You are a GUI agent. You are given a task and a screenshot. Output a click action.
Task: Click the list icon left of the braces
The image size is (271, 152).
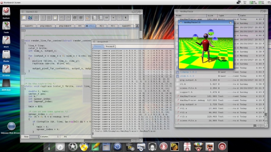pyautogui.click(x=100, y=18)
